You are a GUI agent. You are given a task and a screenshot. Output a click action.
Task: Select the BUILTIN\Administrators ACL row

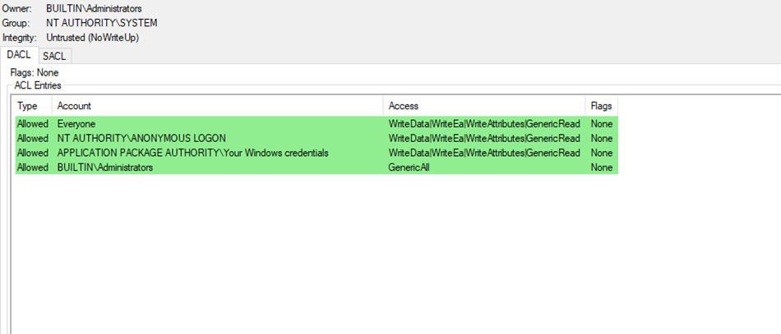[105, 167]
